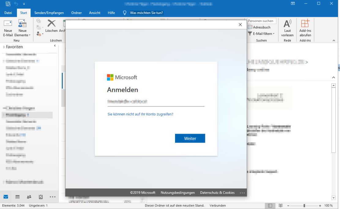
Task: Open the Datenschutz & Cookies link
Action: (x=217, y=192)
